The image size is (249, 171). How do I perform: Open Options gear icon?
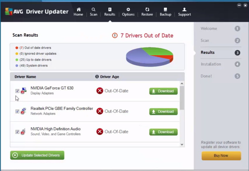coord(128,9)
